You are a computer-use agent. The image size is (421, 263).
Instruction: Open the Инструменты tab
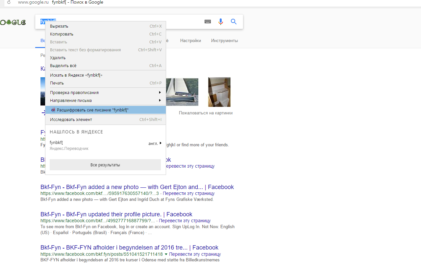pyautogui.click(x=225, y=41)
